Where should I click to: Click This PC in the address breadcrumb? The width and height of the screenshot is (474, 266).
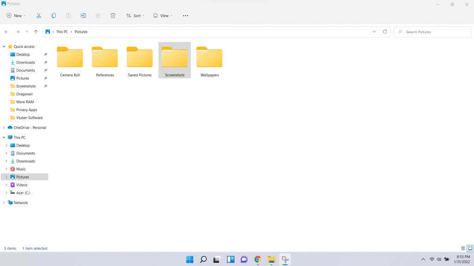coord(62,32)
